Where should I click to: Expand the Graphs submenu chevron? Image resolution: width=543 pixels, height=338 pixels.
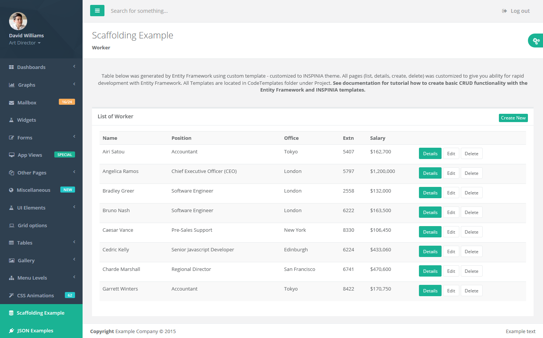pyautogui.click(x=74, y=84)
